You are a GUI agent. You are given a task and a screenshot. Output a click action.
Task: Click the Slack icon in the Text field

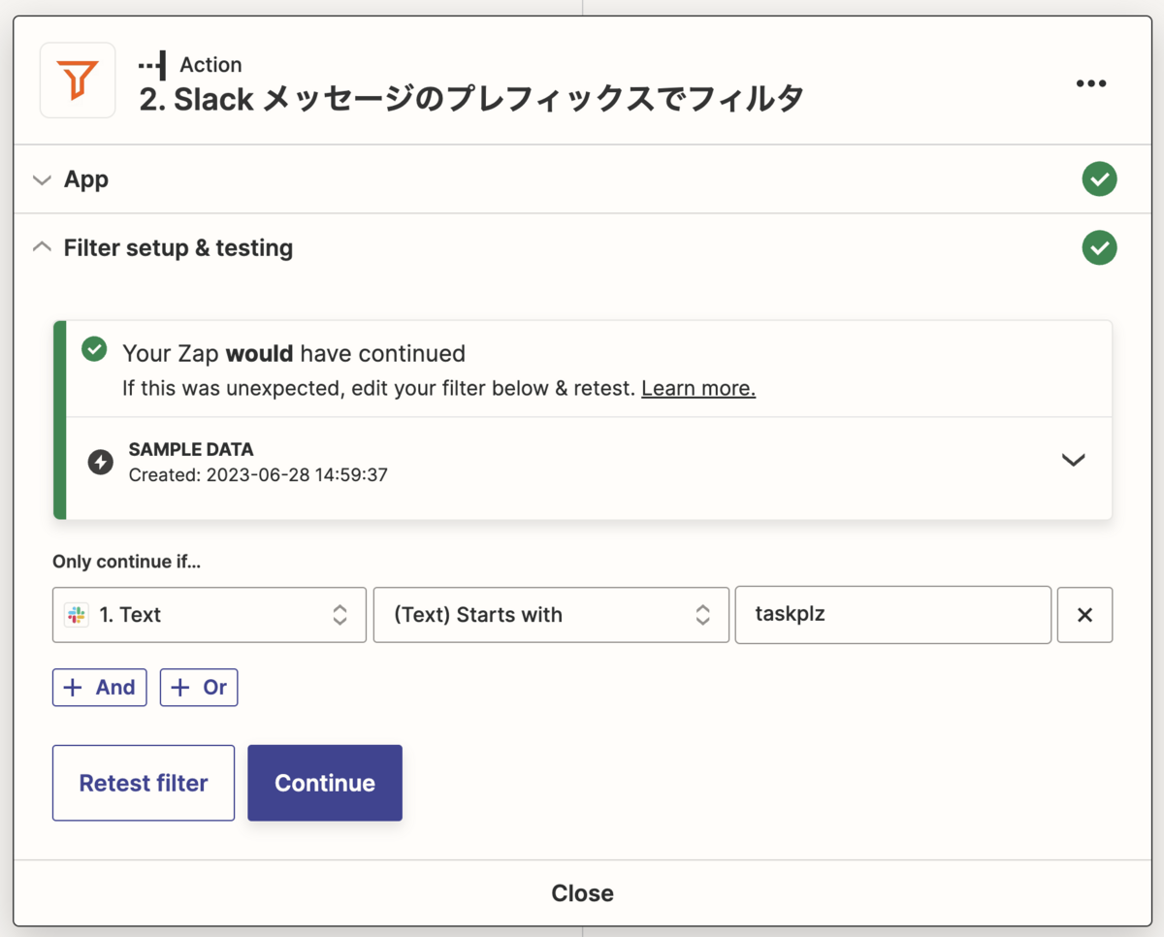[x=76, y=614]
